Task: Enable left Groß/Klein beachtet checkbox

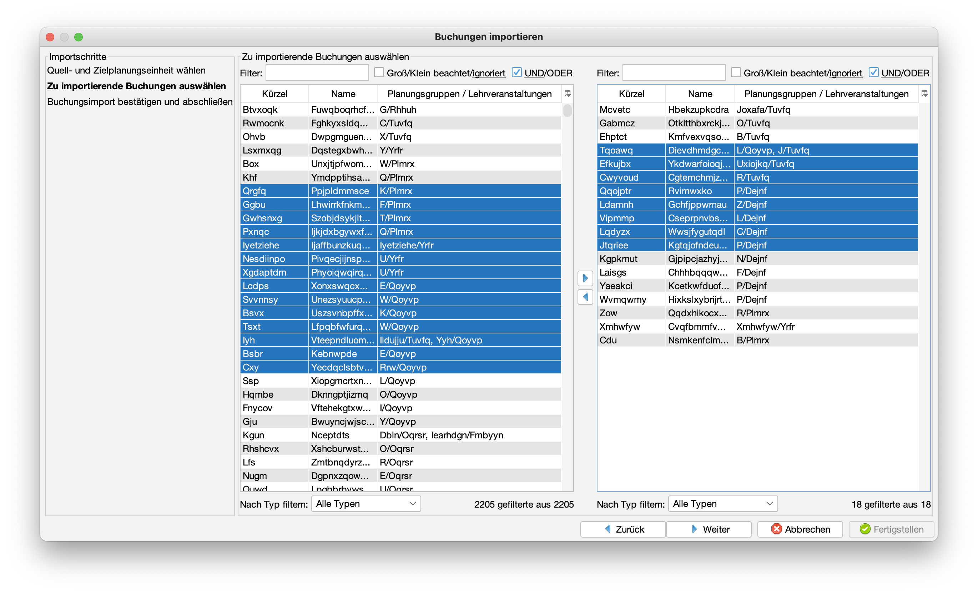Action: click(x=379, y=72)
